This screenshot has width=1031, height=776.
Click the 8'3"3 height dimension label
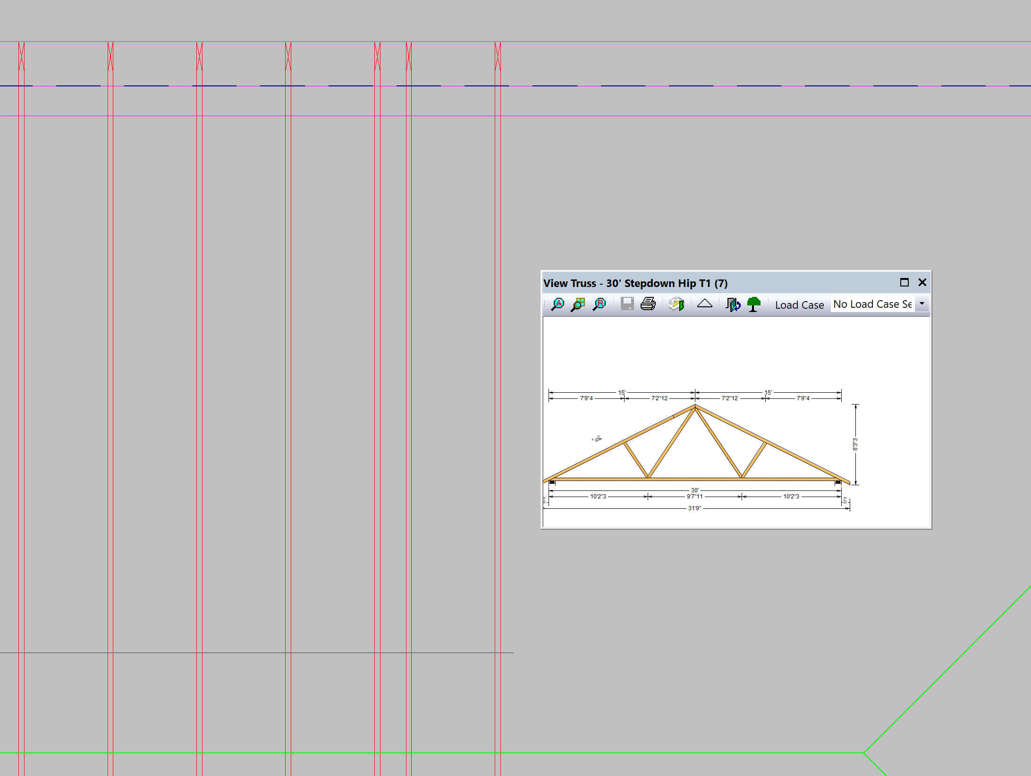click(x=855, y=445)
